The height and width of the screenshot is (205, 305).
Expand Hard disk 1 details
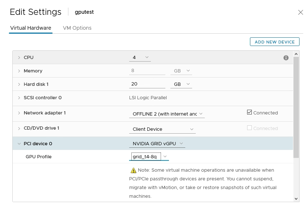pos(19,84)
